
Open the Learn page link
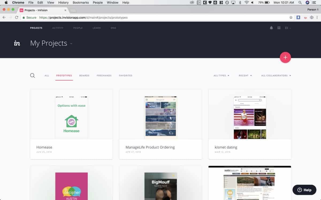click(x=97, y=28)
